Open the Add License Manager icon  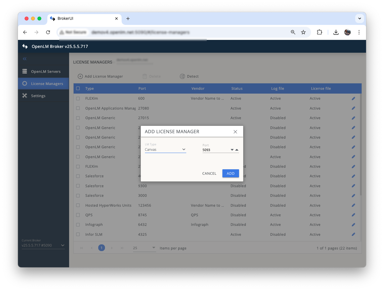click(100, 76)
